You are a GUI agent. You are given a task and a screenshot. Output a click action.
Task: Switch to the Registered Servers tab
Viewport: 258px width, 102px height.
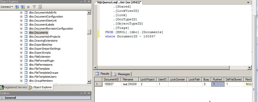pyautogui.click(x=14, y=87)
